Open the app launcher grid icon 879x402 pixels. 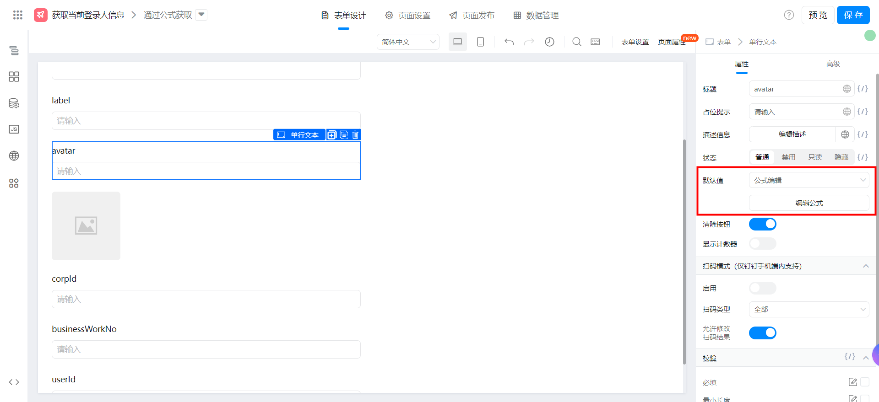pyautogui.click(x=18, y=15)
